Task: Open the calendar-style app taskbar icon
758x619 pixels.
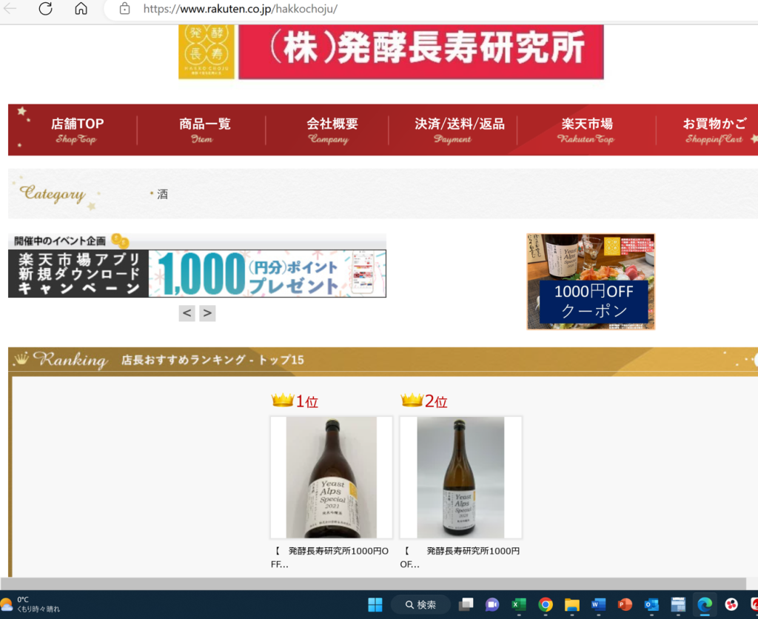Action: [x=678, y=604]
